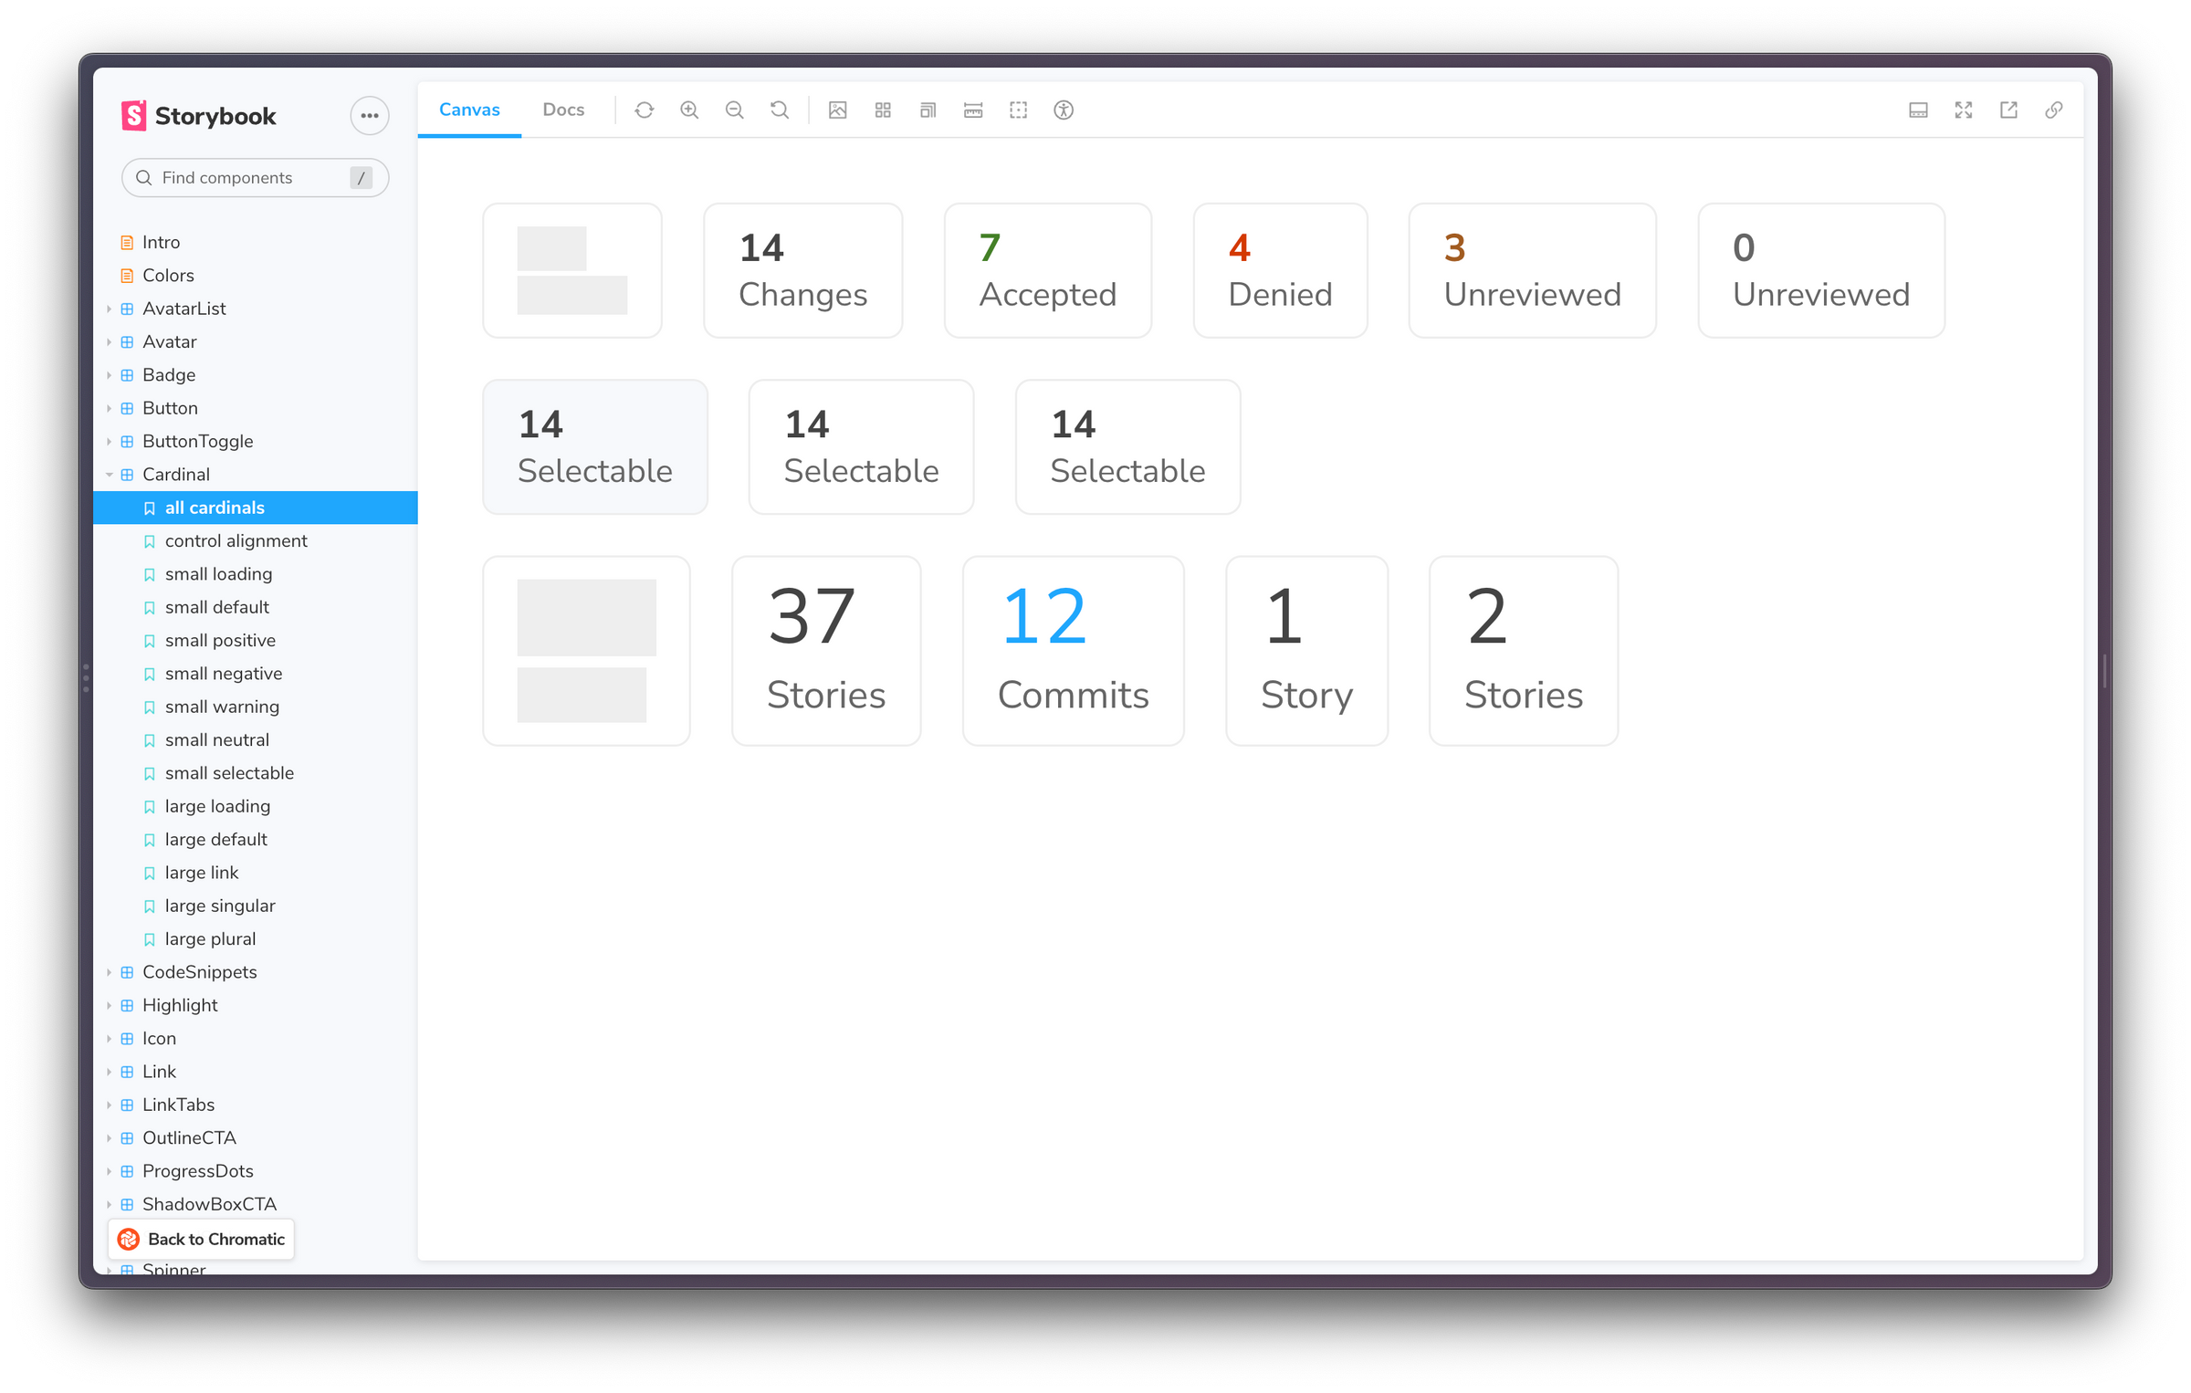
Task: Run the accessibility checker
Action: click(1064, 110)
